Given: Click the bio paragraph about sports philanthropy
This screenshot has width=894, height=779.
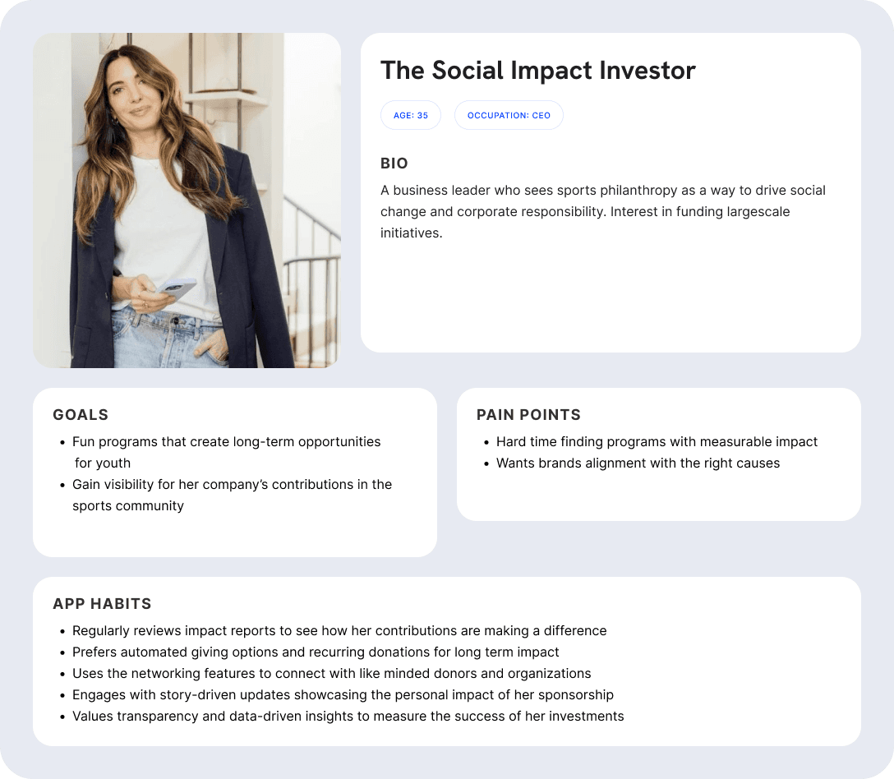Looking at the screenshot, I should [602, 211].
